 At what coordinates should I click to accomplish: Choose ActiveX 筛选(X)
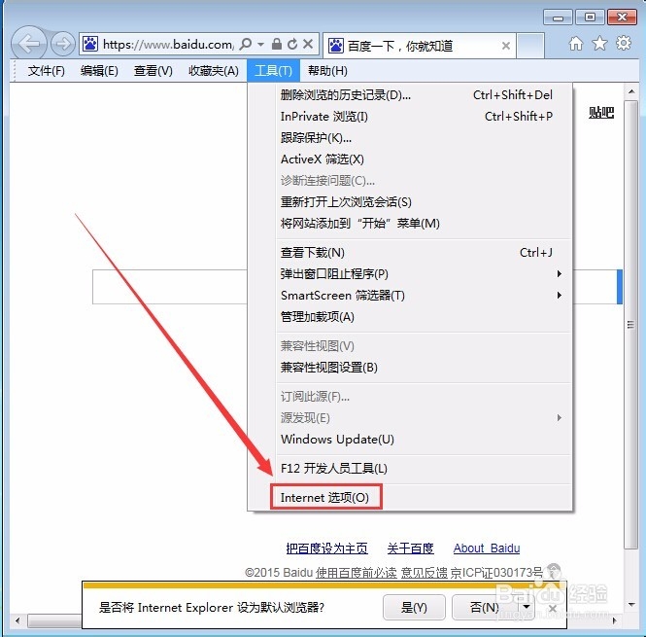click(410, 159)
